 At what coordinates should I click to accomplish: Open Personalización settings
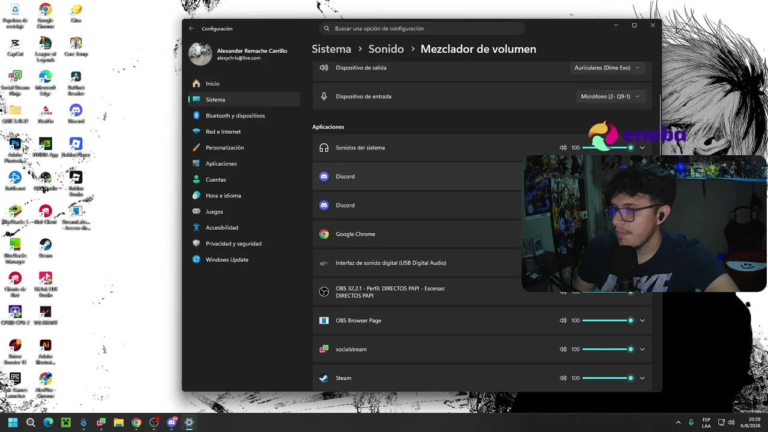click(x=244, y=148)
